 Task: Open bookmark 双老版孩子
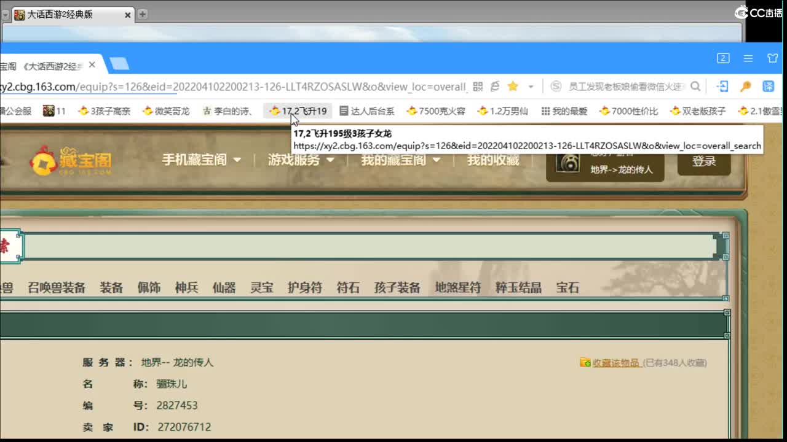(698, 111)
